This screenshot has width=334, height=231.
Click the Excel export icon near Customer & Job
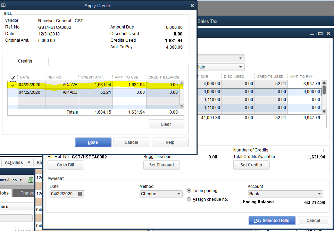31,180
